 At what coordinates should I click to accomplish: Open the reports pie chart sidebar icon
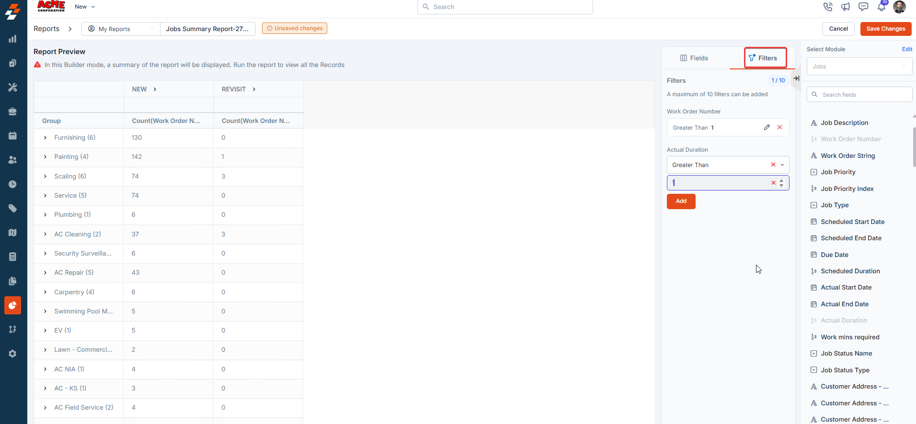(12, 305)
